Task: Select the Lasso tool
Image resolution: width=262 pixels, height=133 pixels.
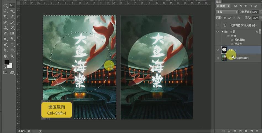Action: [x=5, y=11]
